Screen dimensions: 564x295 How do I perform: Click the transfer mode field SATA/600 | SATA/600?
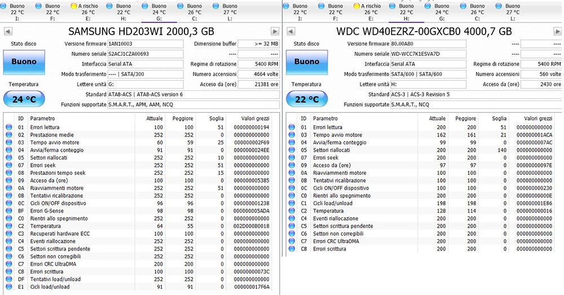428,74
